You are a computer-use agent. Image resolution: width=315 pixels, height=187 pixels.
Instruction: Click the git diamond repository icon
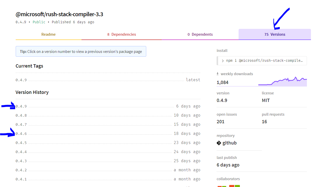(x=219, y=143)
